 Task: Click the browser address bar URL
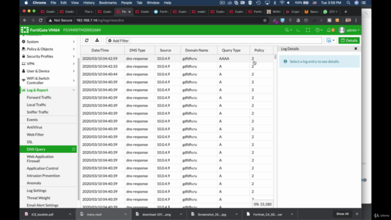pyautogui.click(x=100, y=20)
